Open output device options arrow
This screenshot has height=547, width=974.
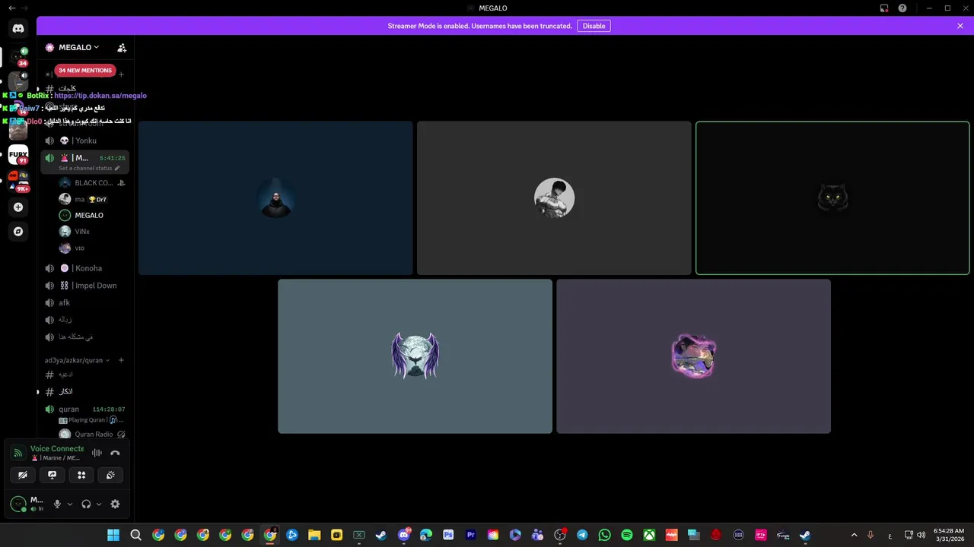99,504
